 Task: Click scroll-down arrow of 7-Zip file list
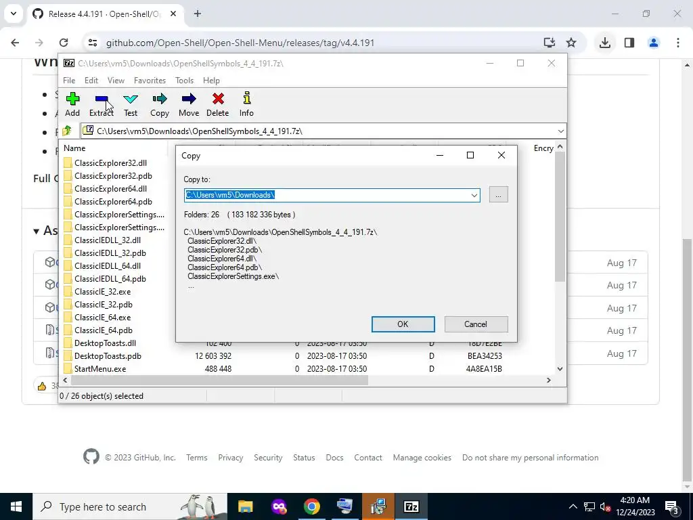coord(560,369)
